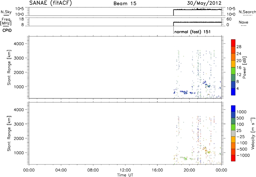Click the 500 label on velocity colorbar
Image resolution: width=256 pixels, height=177 pixels.
[x=240, y=118]
